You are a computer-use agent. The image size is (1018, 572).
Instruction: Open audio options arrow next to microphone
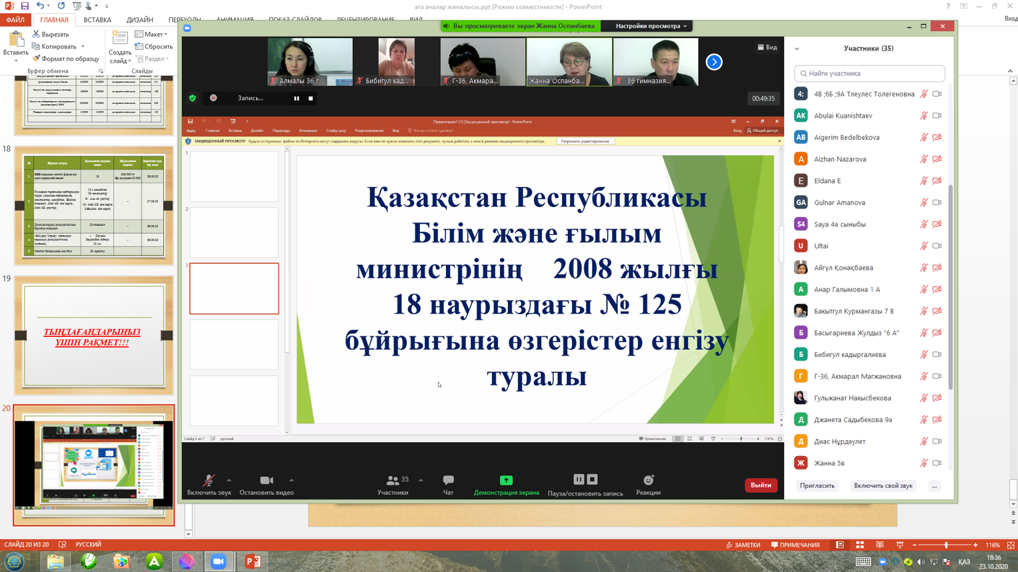pos(229,480)
